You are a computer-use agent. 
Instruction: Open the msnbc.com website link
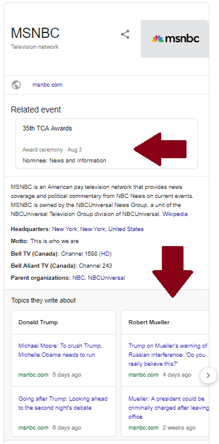(x=48, y=85)
